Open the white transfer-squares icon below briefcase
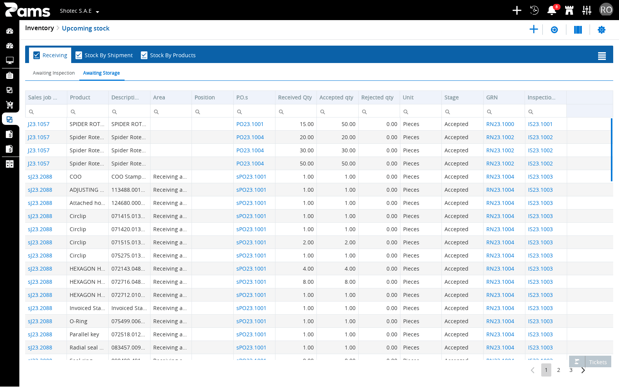This screenshot has width=619, height=392. pos(10,90)
